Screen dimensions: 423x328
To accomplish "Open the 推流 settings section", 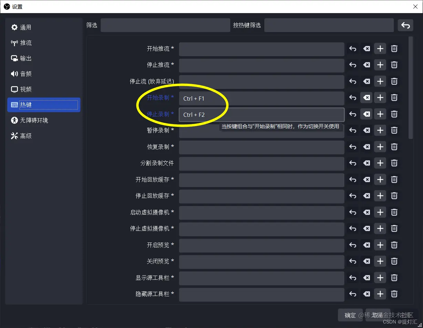I will coord(44,43).
